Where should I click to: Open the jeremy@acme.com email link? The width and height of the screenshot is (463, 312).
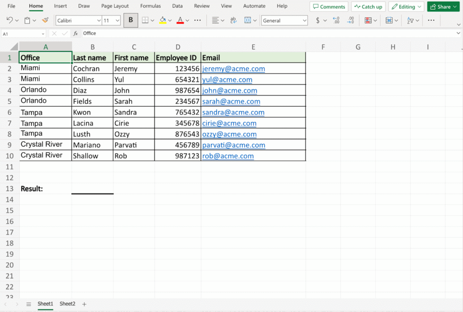tap(233, 69)
